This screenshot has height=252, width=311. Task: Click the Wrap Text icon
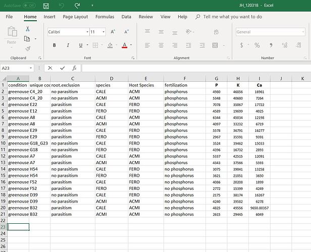(216, 32)
